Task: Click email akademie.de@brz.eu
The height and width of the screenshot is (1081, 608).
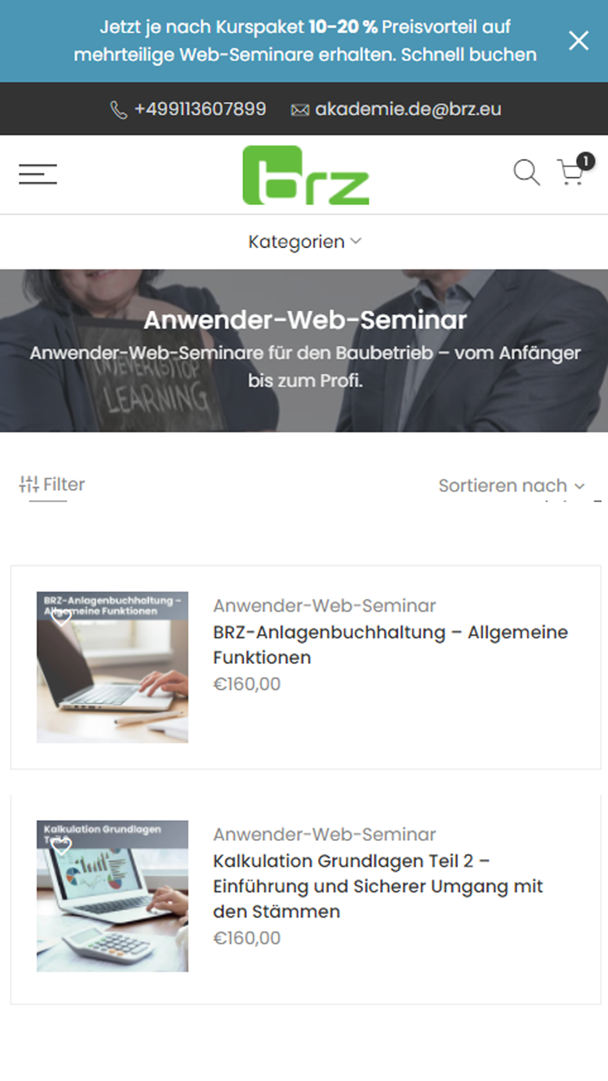Action: pyautogui.click(x=408, y=109)
